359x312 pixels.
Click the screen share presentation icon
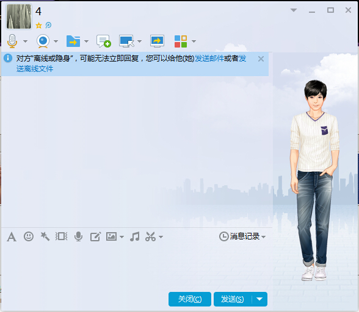coord(157,41)
